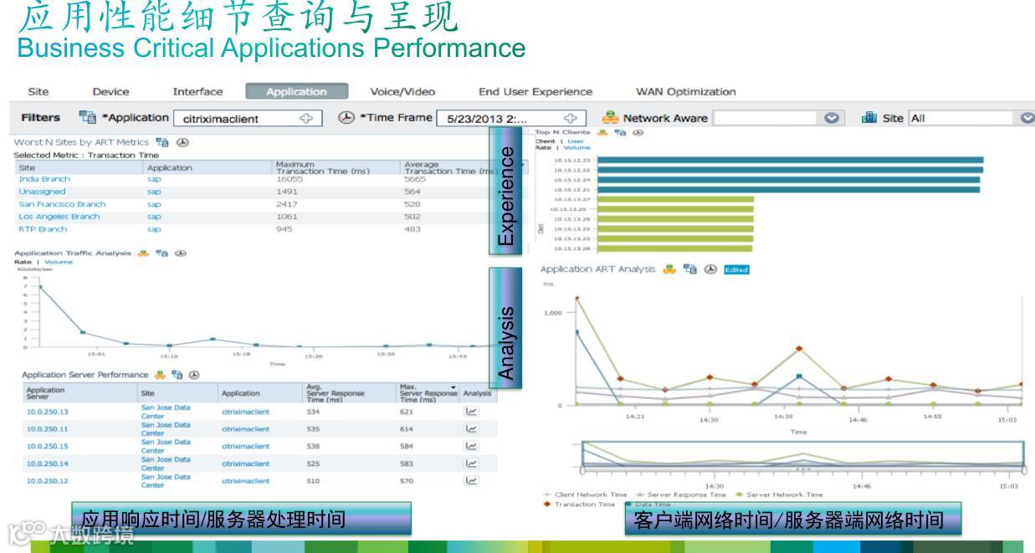Click the clock icon before Time Frame label
This screenshot has width=1035, height=553.
346,118
